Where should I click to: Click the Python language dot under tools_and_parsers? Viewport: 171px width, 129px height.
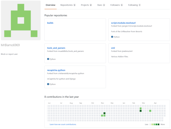pyautogui.click(x=48, y=59)
